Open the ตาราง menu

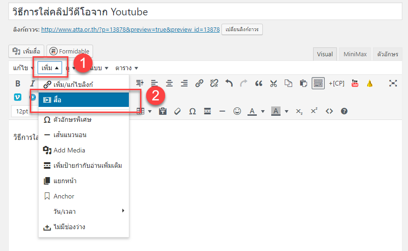click(127, 68)
